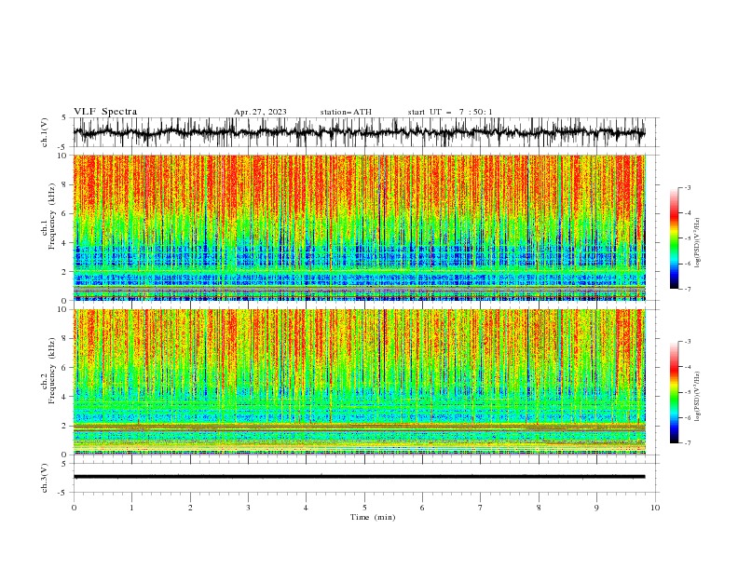The width and height of the screenshot is (738, 570).
Task: Click time axis tick label "5"
Action: click(364, 508)
